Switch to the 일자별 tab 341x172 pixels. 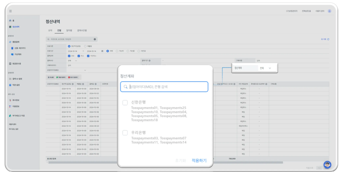tap(69, 30)
